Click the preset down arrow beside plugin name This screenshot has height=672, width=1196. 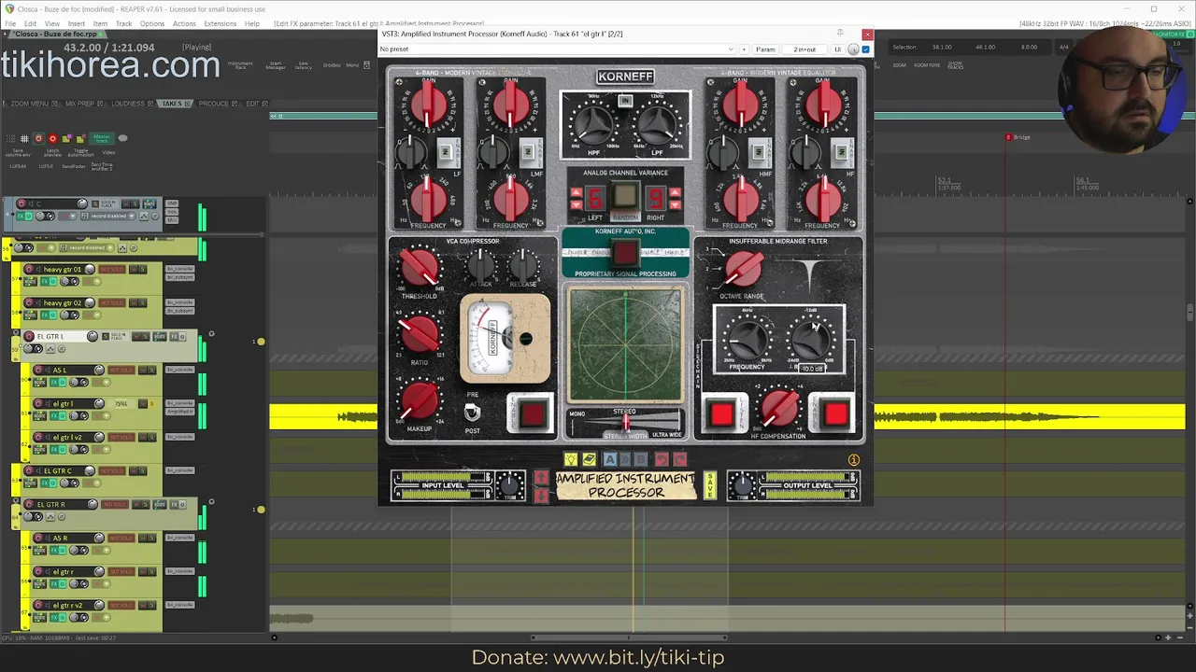point(541,495)
